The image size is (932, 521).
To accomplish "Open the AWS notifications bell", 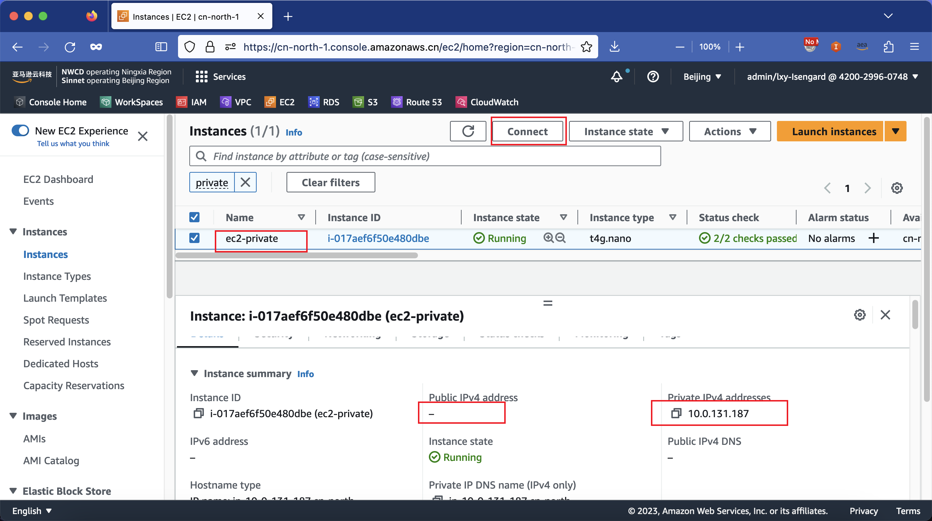I will 616,77.
